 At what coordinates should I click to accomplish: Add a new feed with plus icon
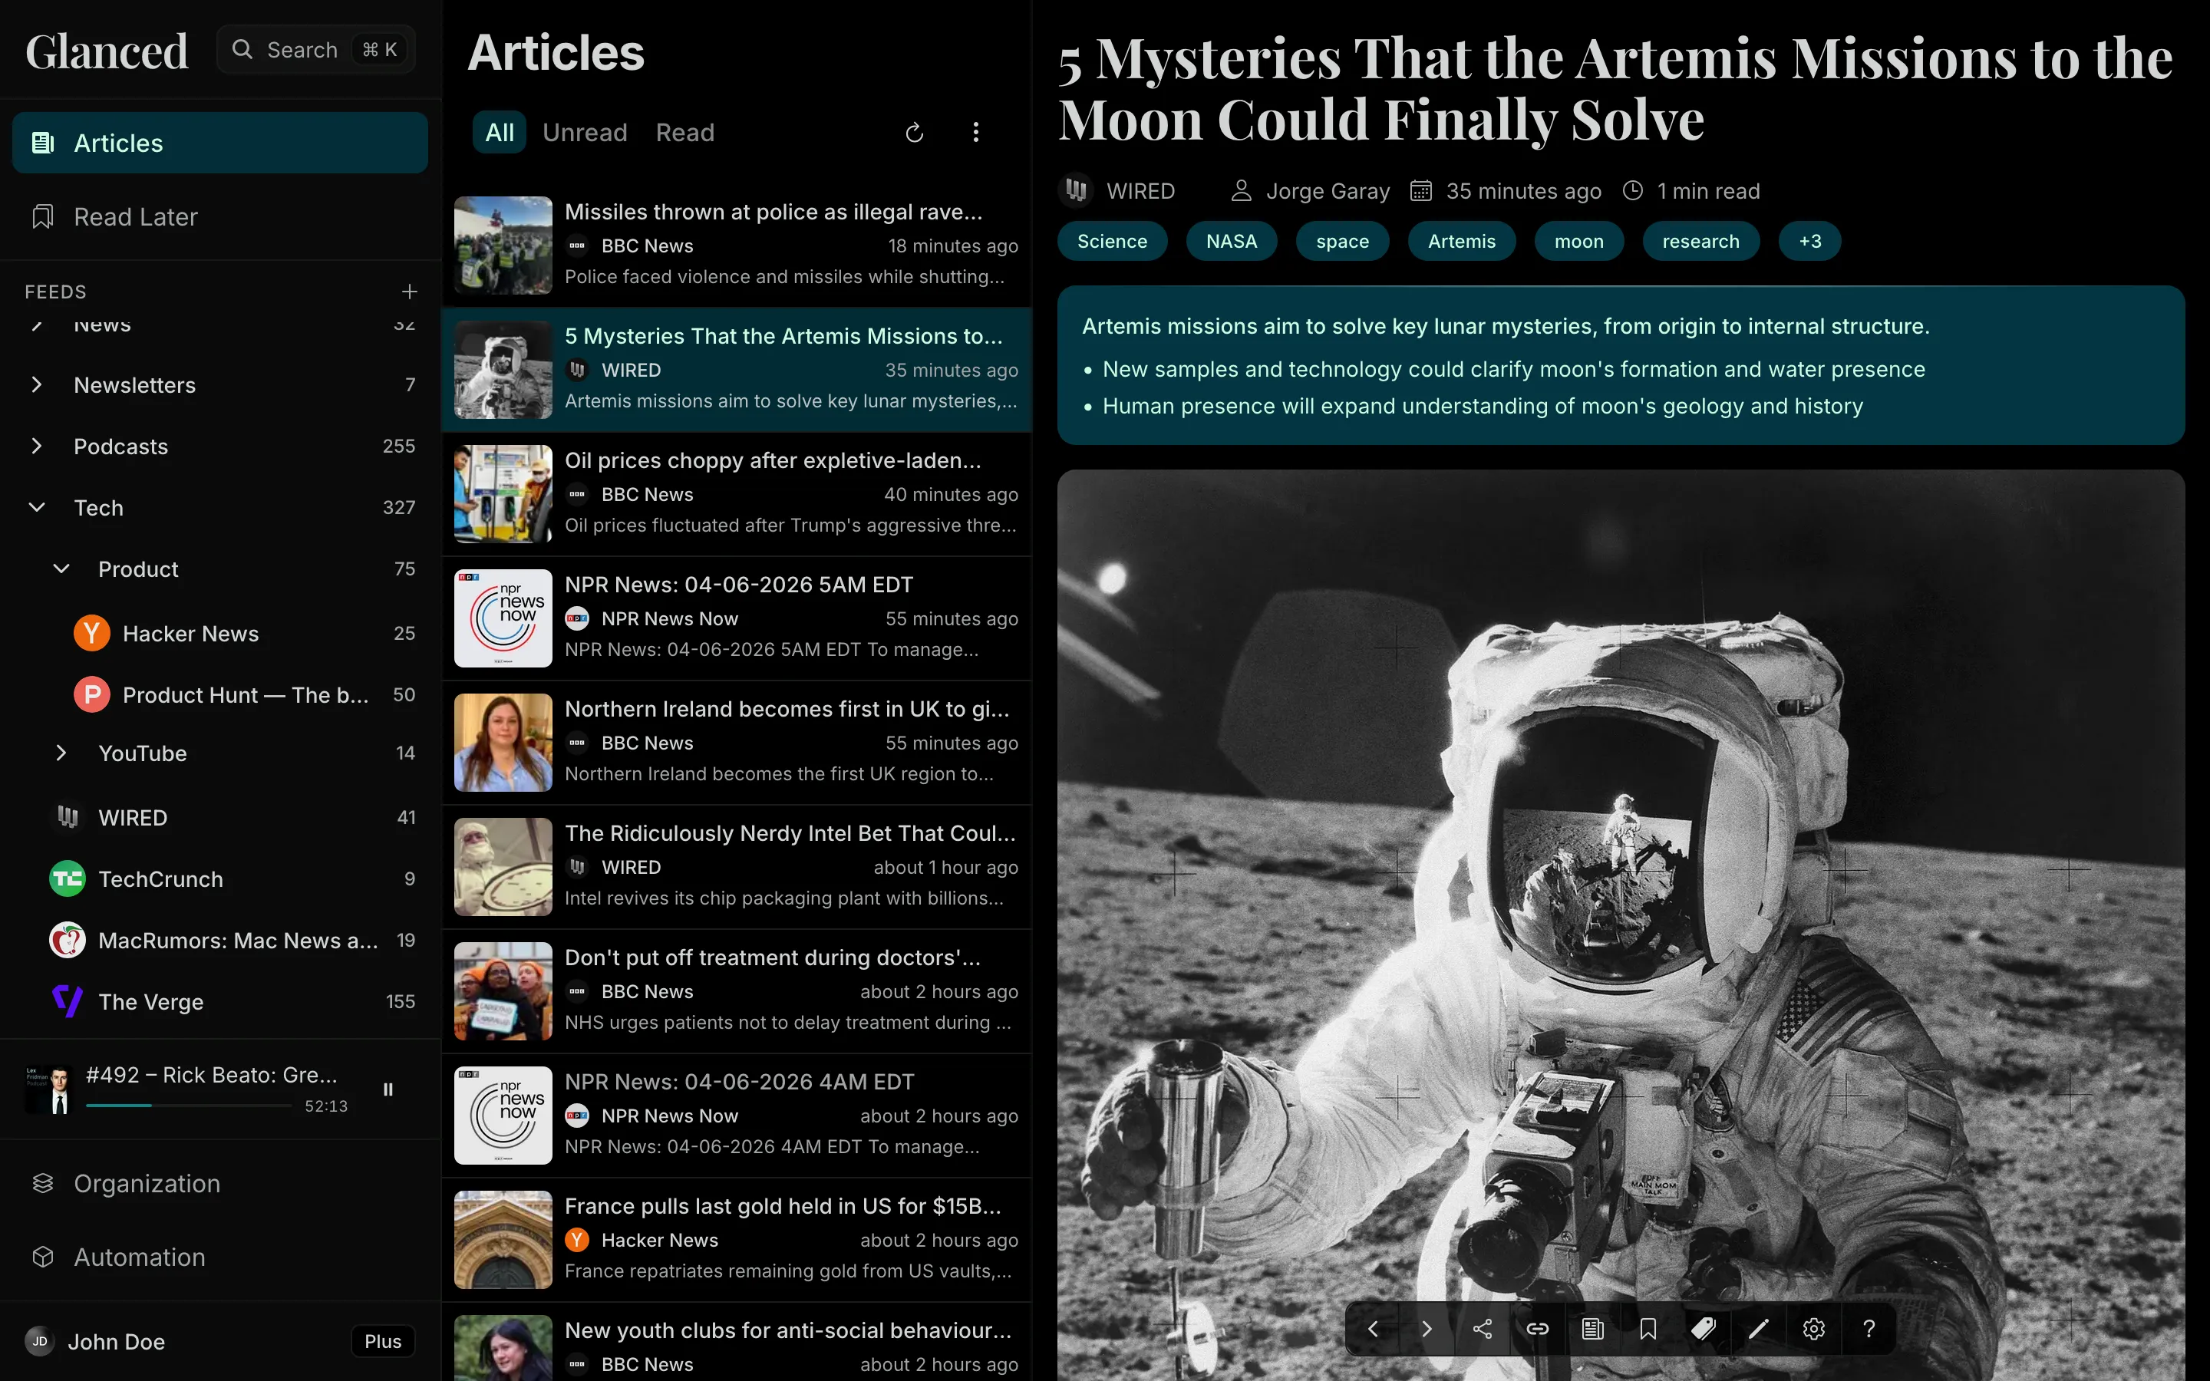(409, 292)
